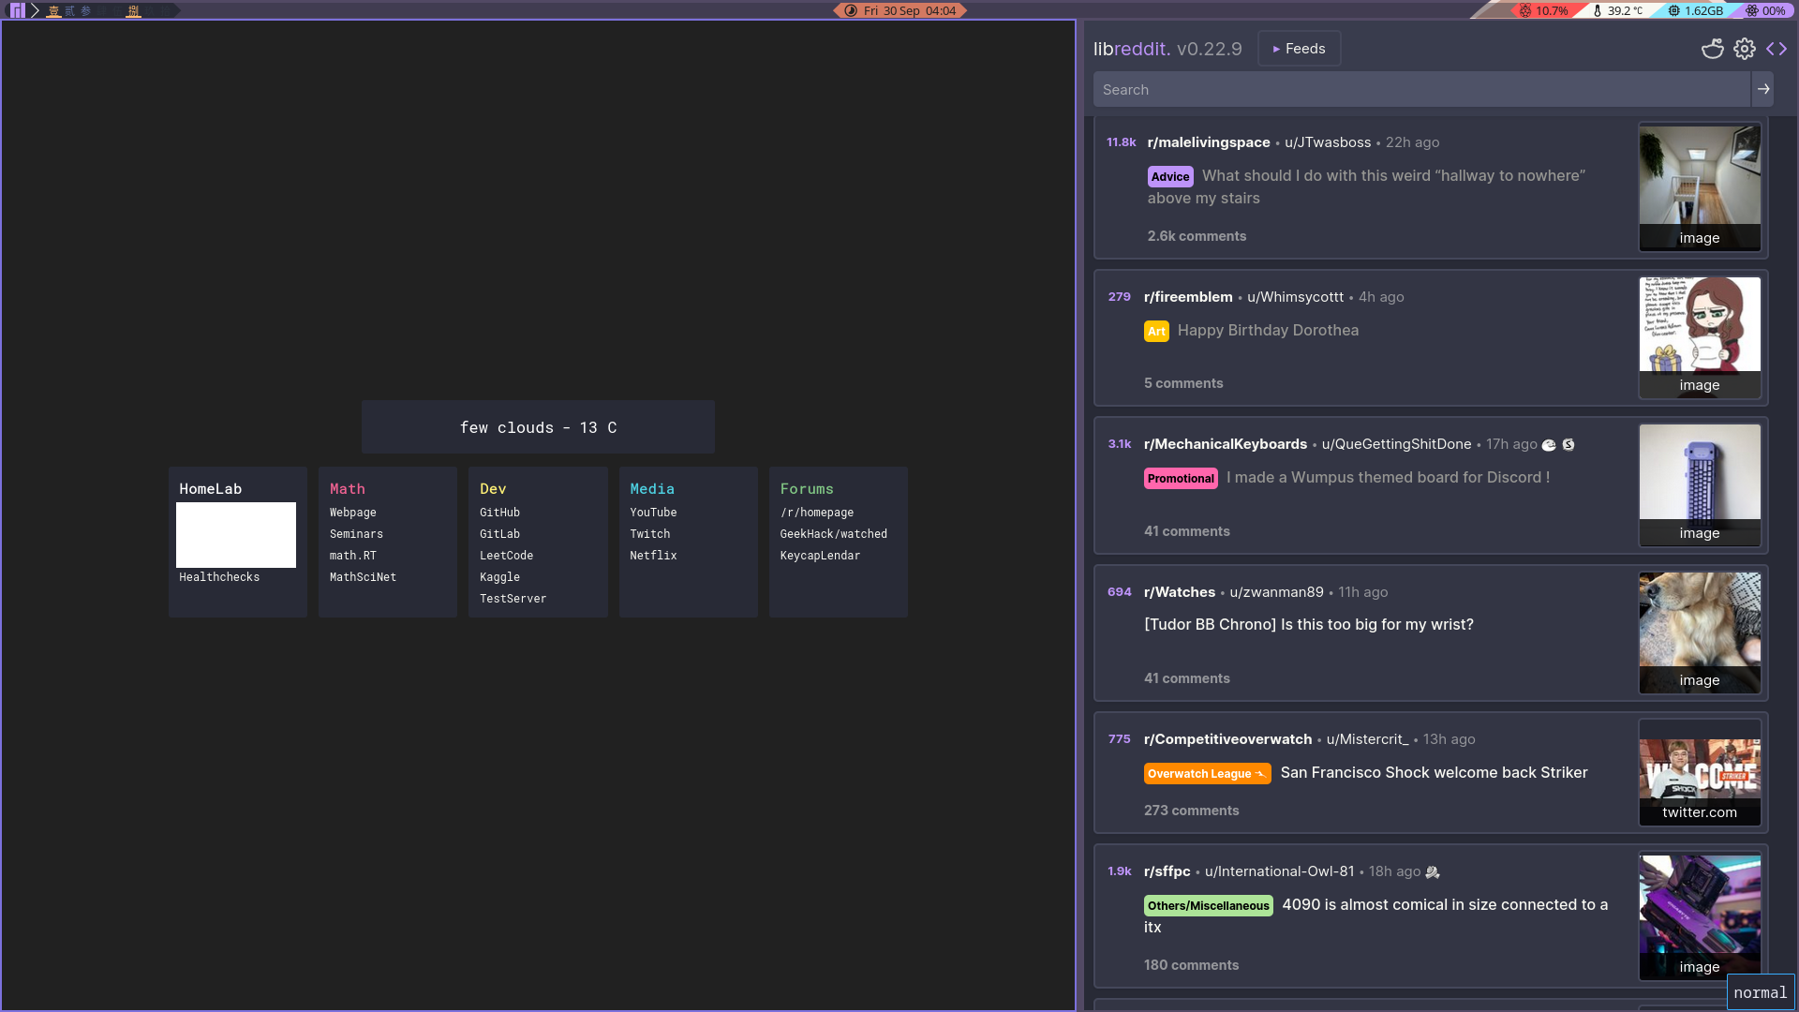Open the Reddit alien icon link

[x=1712, y=49]
